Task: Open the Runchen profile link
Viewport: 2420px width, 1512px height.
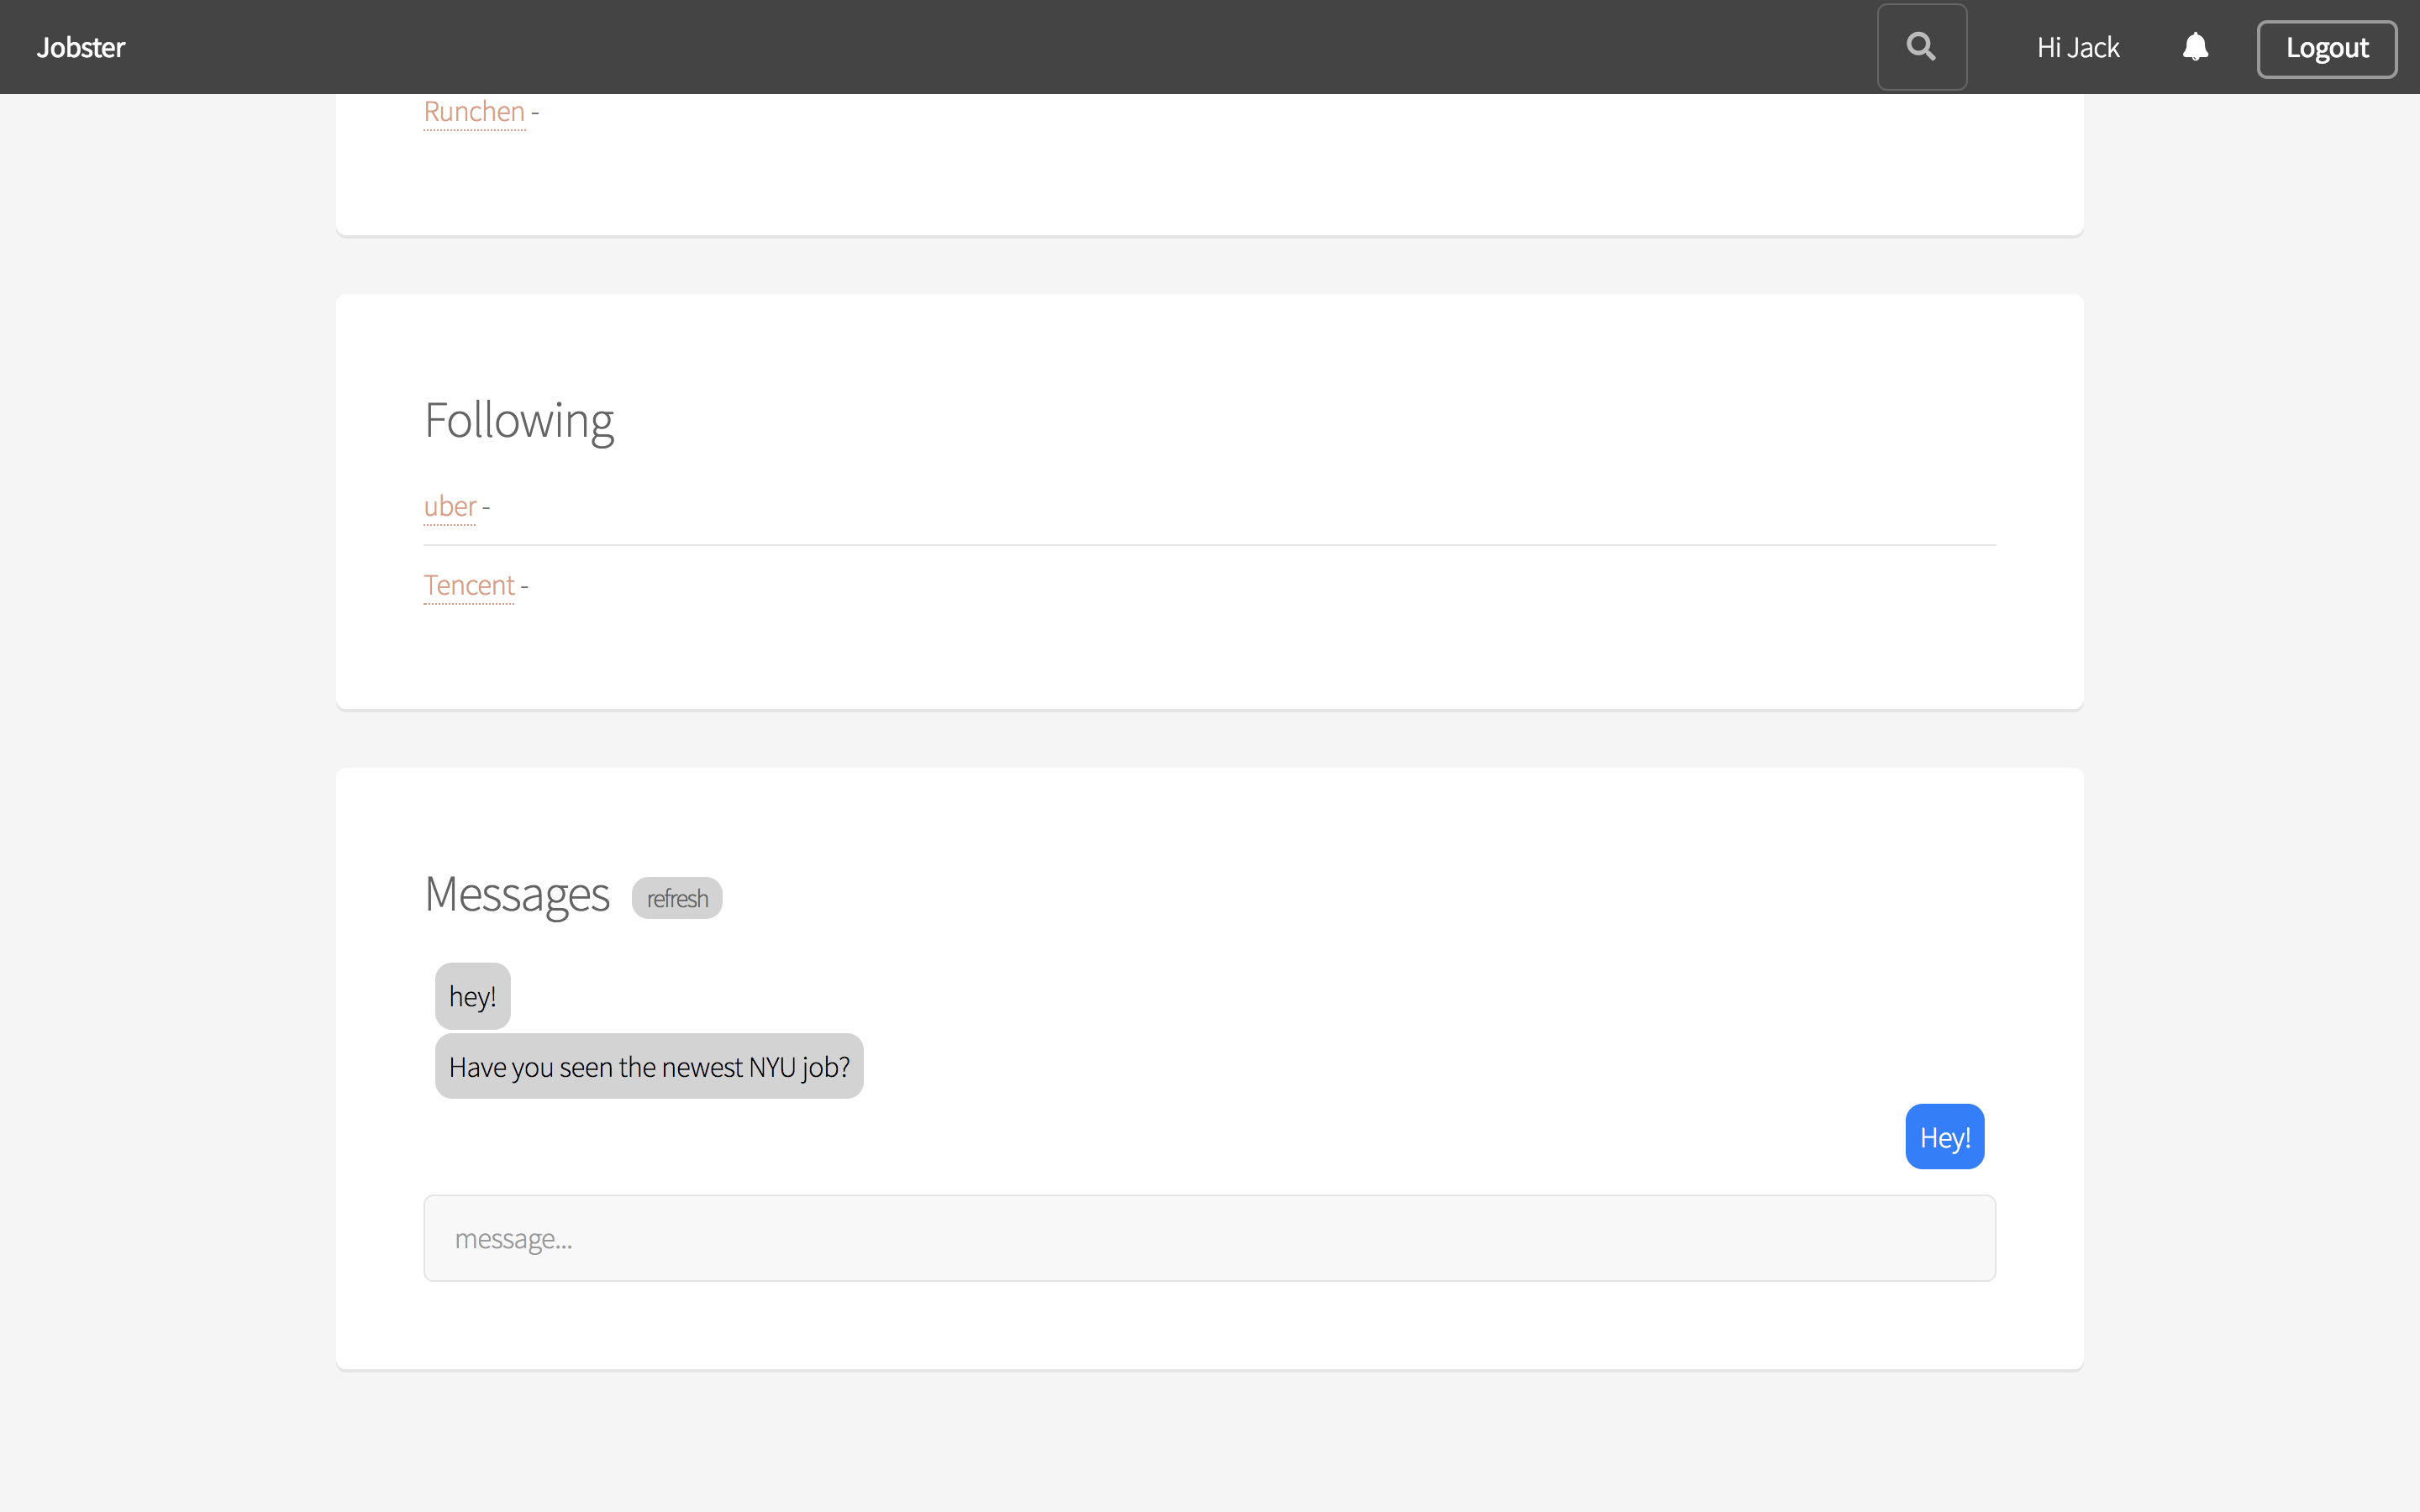Action: pyautogui.click(x=474, y=112)
